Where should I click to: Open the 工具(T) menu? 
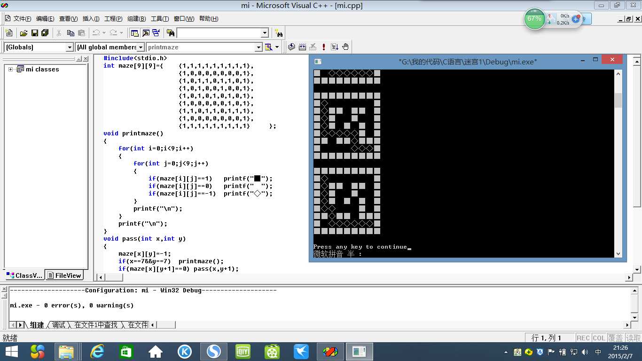point(160,19)
